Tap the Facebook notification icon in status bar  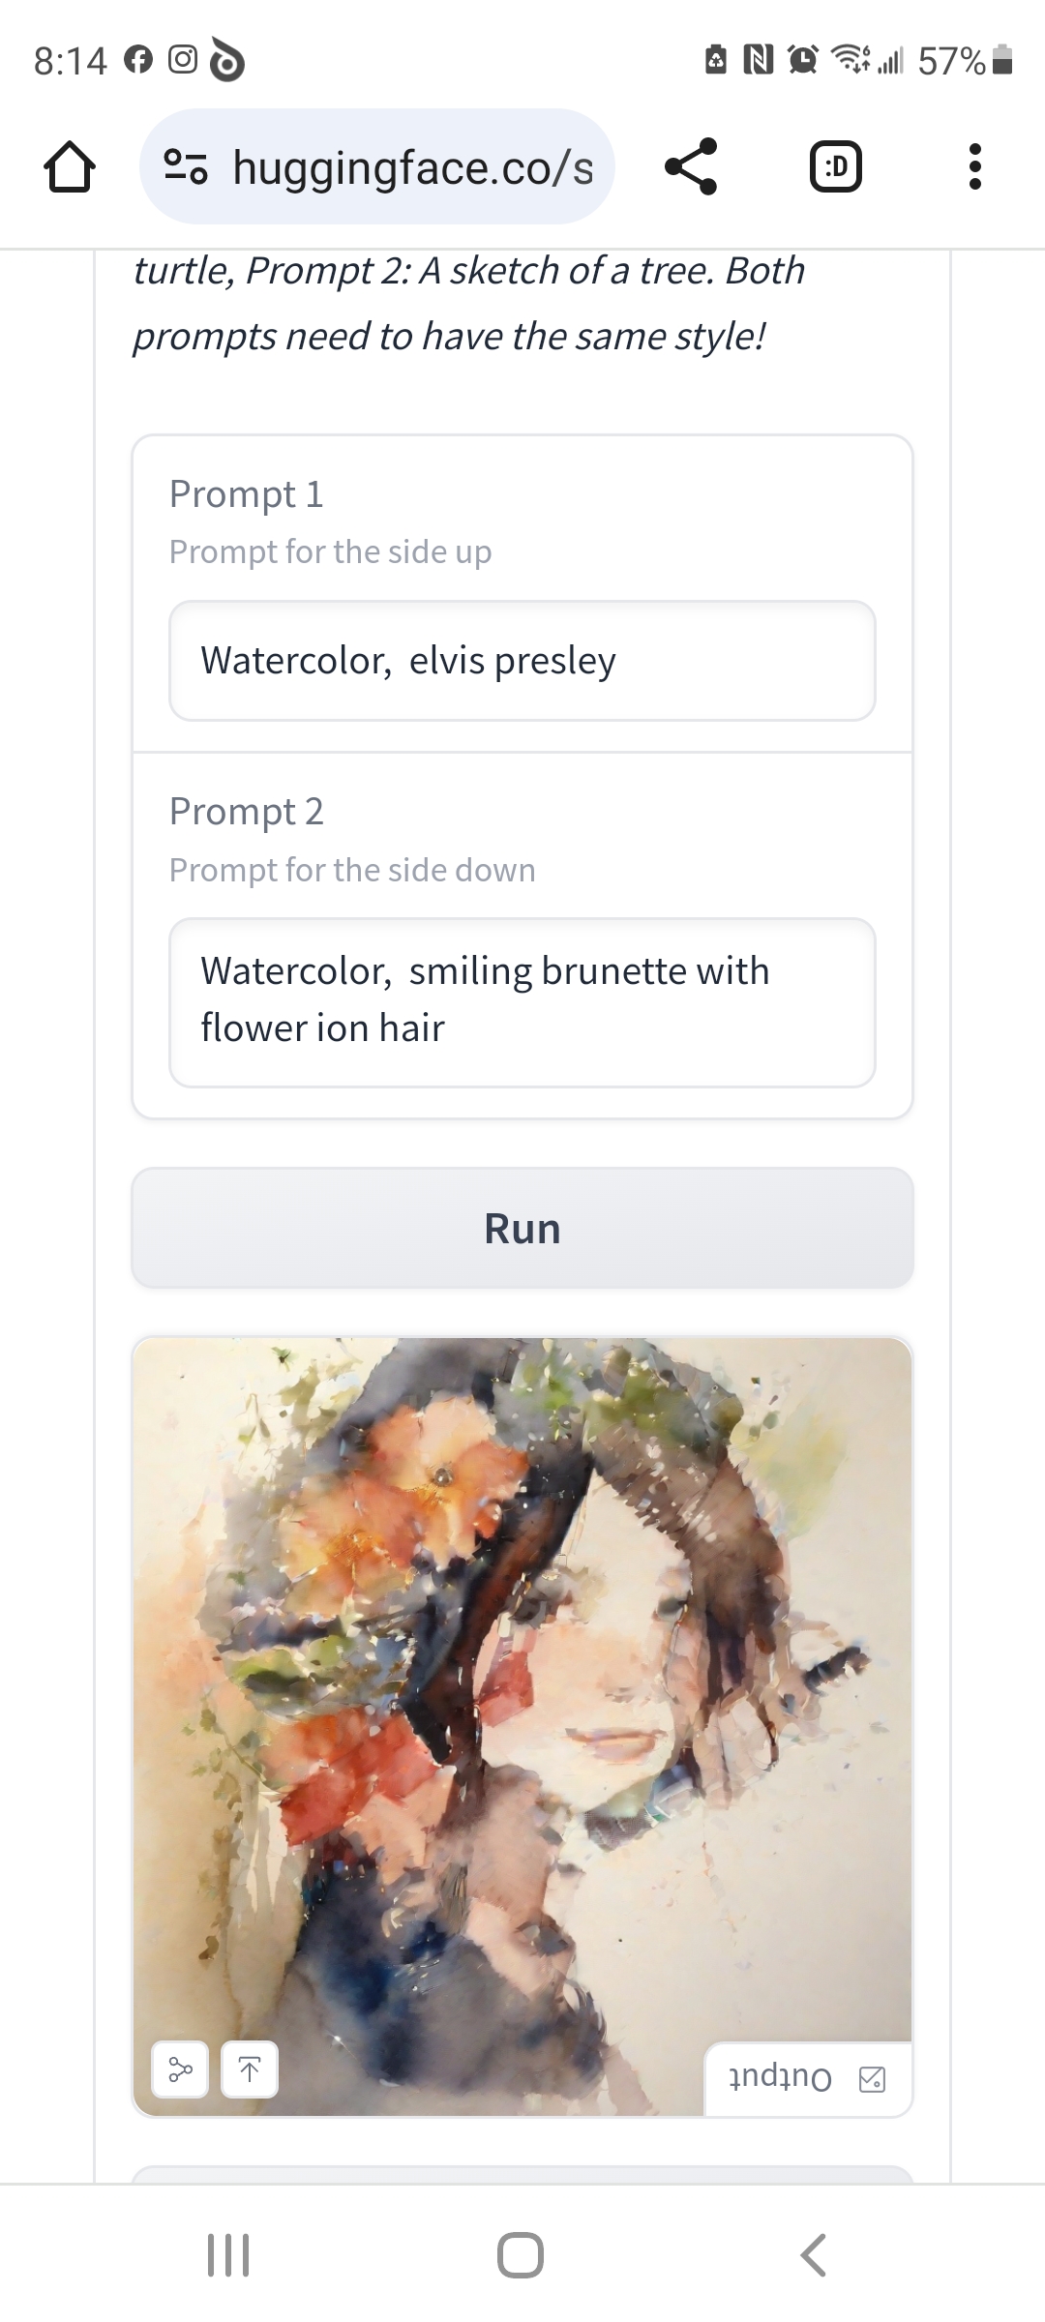pos(138,60)
